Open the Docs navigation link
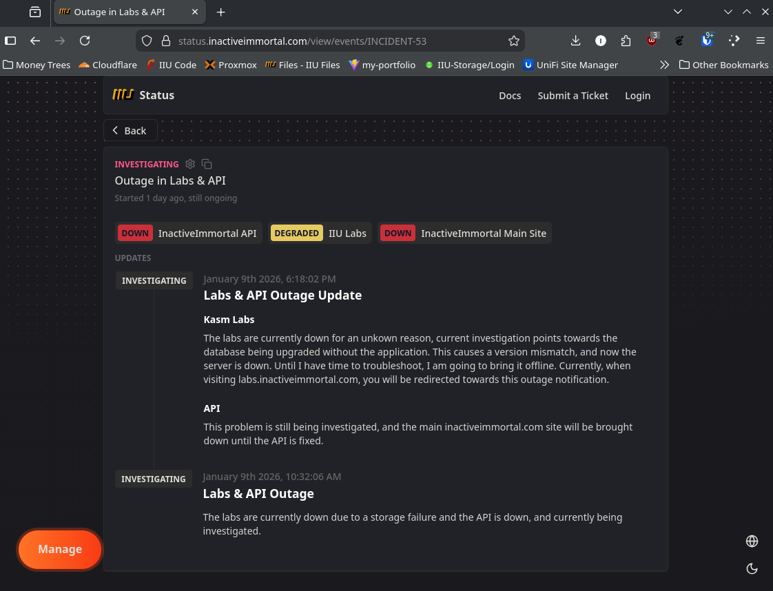This screenshot has width=773, height=591. [510, 96]
